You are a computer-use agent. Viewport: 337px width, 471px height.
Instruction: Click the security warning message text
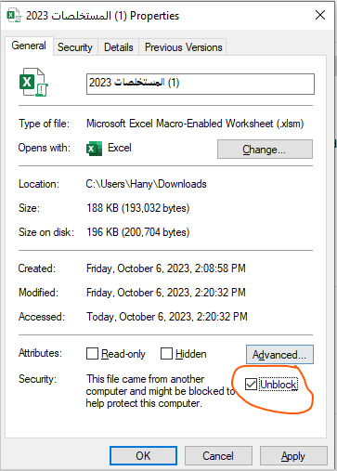[161, 391]
